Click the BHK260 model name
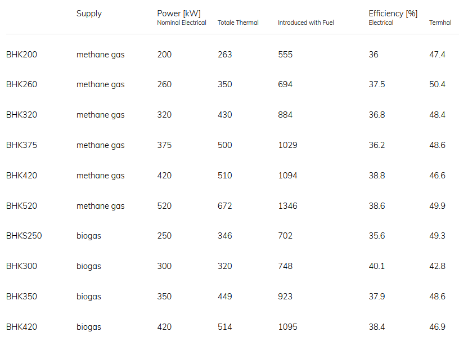 point(21,84)
